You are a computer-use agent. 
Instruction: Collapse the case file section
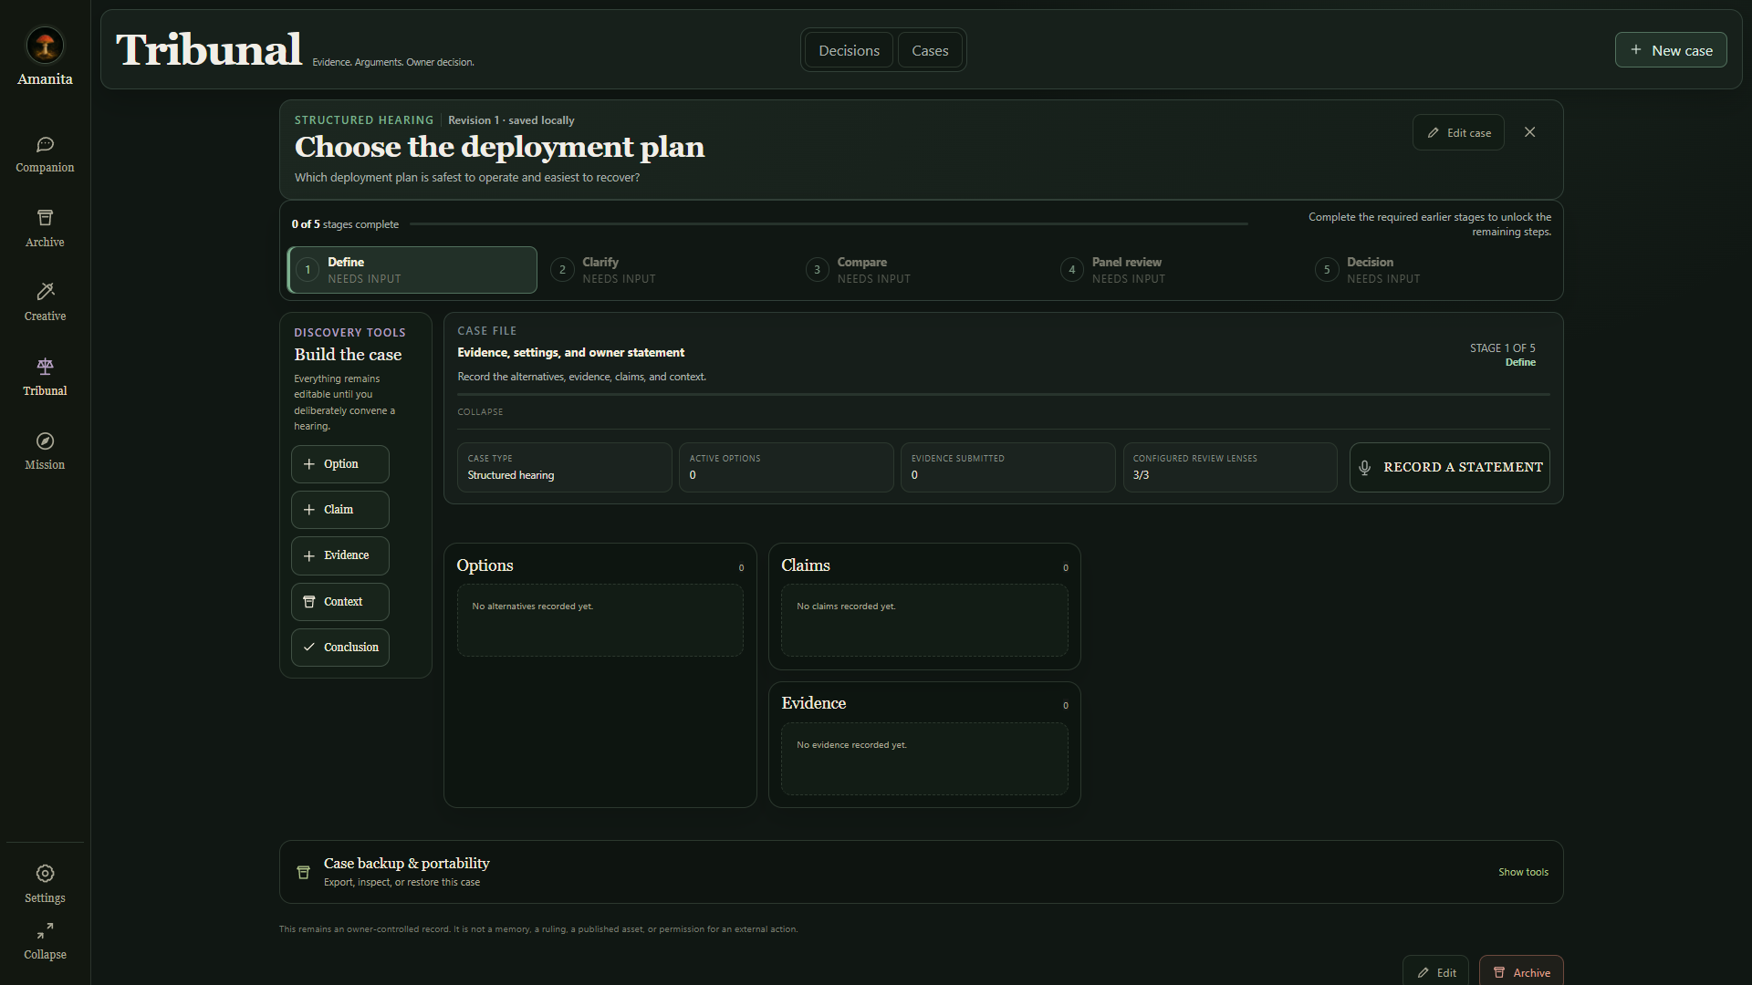(480, 412)
